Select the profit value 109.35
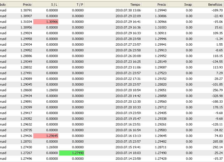 [218, 33]
